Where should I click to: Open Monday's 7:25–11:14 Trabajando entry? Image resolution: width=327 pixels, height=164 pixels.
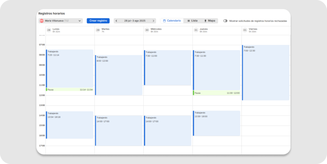(69, 68)
